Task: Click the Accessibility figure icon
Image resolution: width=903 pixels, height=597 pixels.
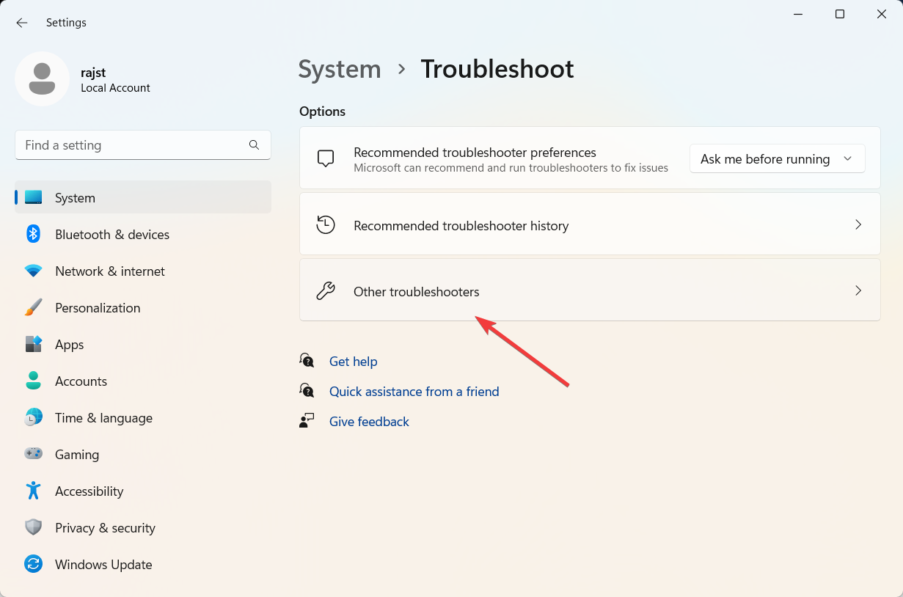Action: (x=34, y=491)
